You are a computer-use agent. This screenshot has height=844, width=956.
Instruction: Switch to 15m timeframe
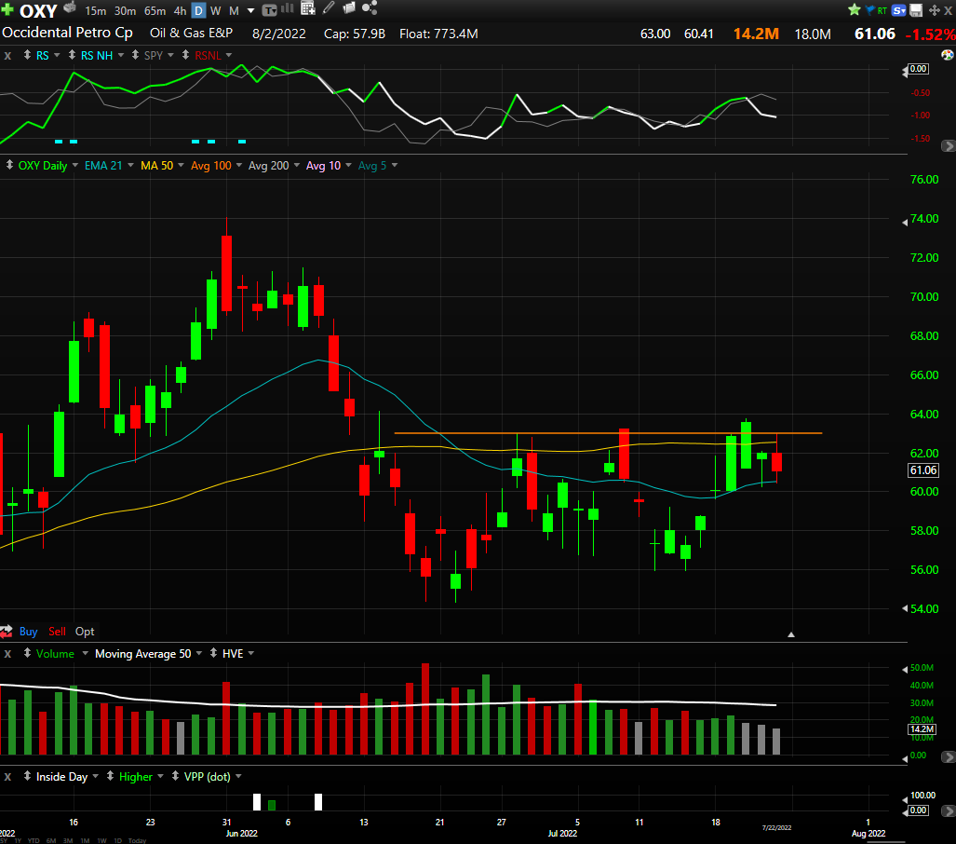click(x=96, y=11)
